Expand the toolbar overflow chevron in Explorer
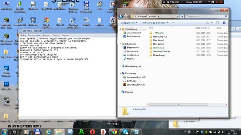The width and height of the screenshot is (241, 135). pos(173,22)
